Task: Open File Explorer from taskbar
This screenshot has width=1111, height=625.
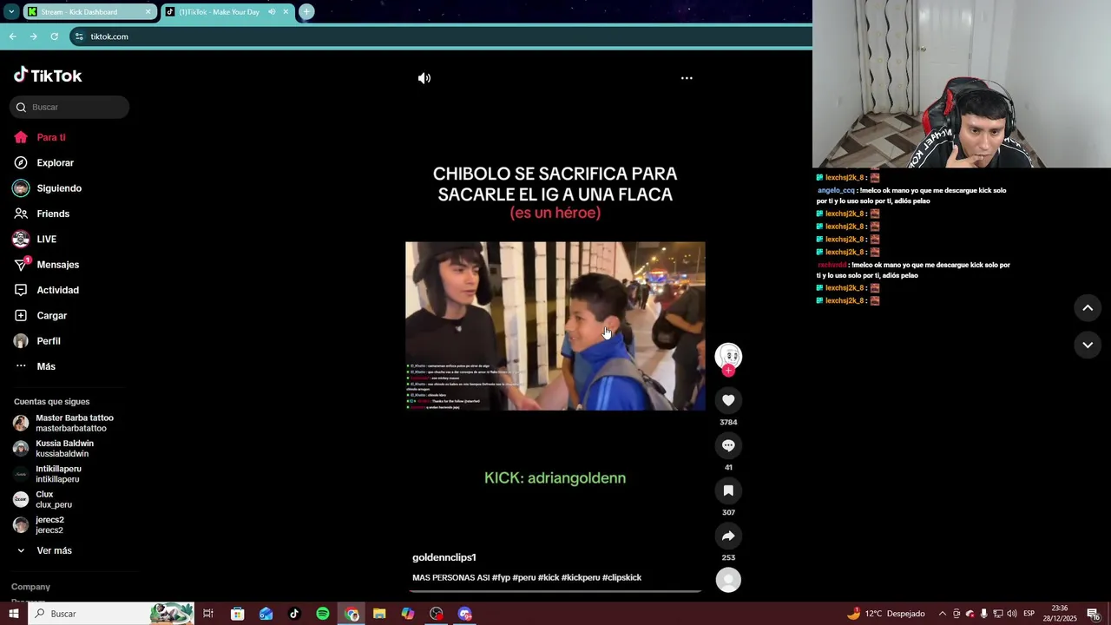Action: coord(379,614)
